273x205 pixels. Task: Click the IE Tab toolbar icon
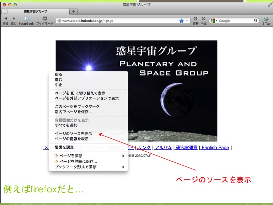tap(266, 19)
